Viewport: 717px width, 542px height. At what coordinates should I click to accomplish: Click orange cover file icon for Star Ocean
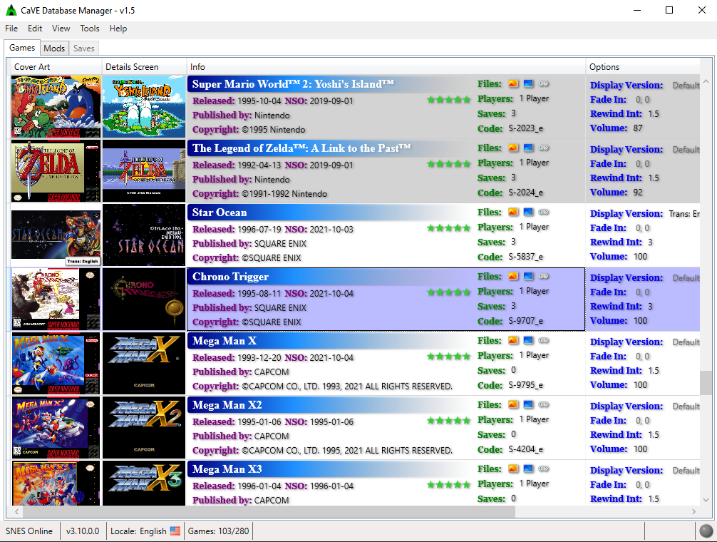[513, 212]
